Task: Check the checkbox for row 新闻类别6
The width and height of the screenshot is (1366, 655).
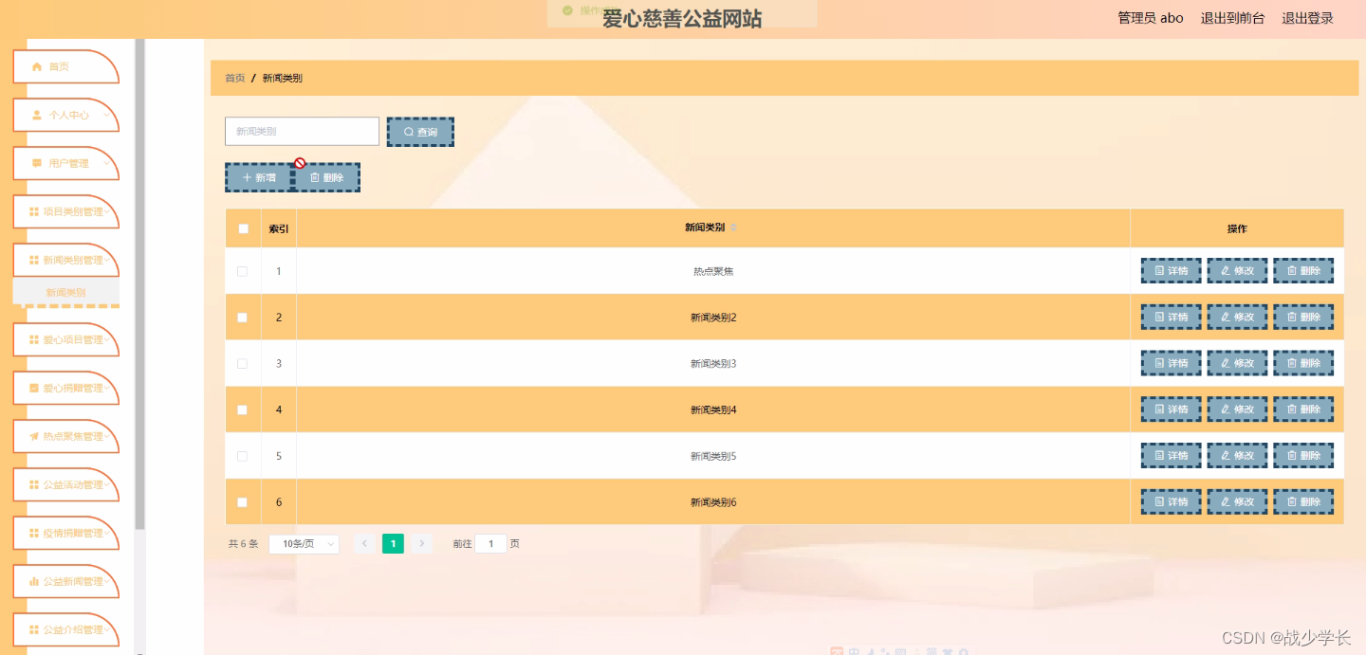Action: coord(242,502)
